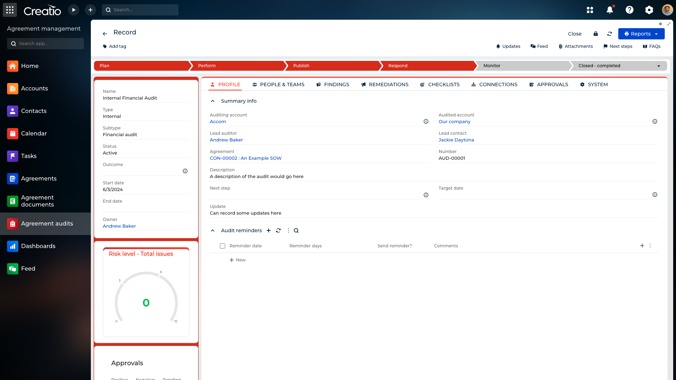Open the Jackie Daytona contact link

(x=456, y=140)
